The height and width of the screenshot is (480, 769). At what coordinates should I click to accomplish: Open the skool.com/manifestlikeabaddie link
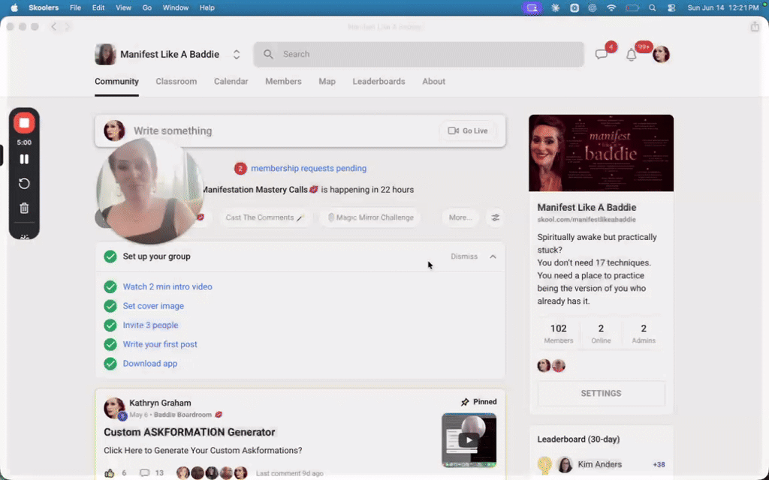click(x=587, y=220)
